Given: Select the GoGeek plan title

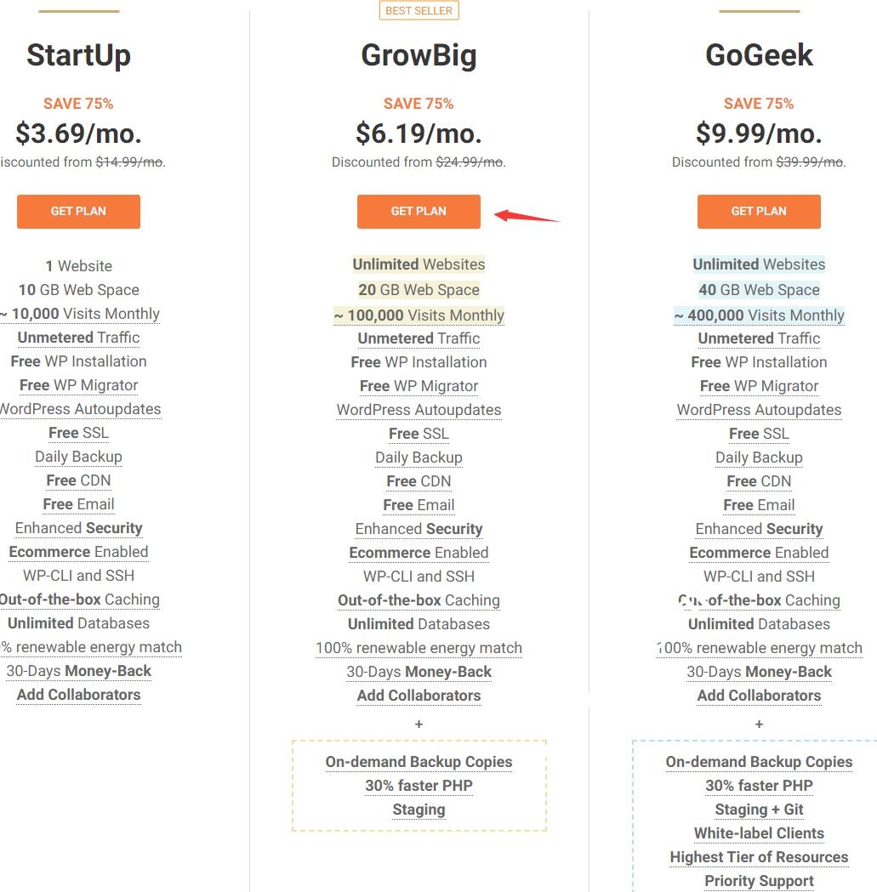Looking at the screenshot, I should [x=759, y=55].
